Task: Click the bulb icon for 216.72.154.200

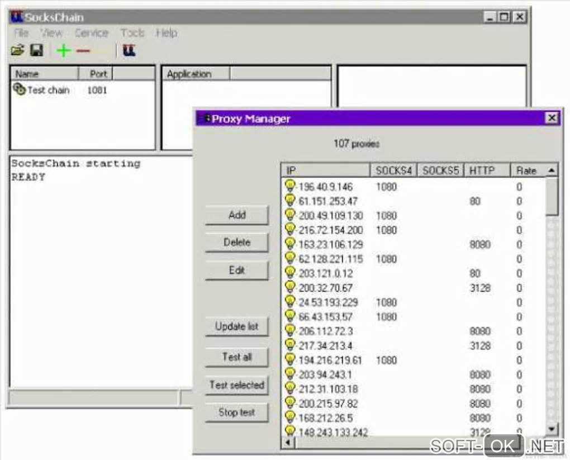Action: pos(290,229)
